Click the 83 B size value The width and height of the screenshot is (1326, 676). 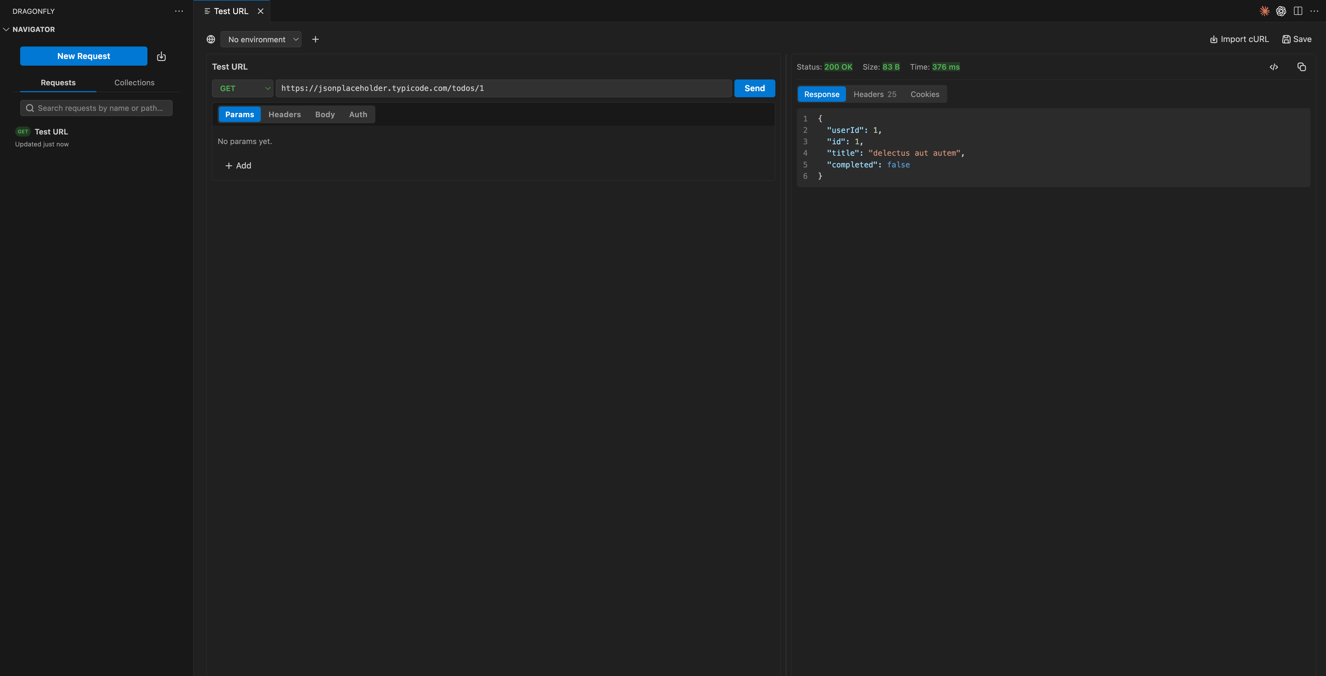[891, 67]
